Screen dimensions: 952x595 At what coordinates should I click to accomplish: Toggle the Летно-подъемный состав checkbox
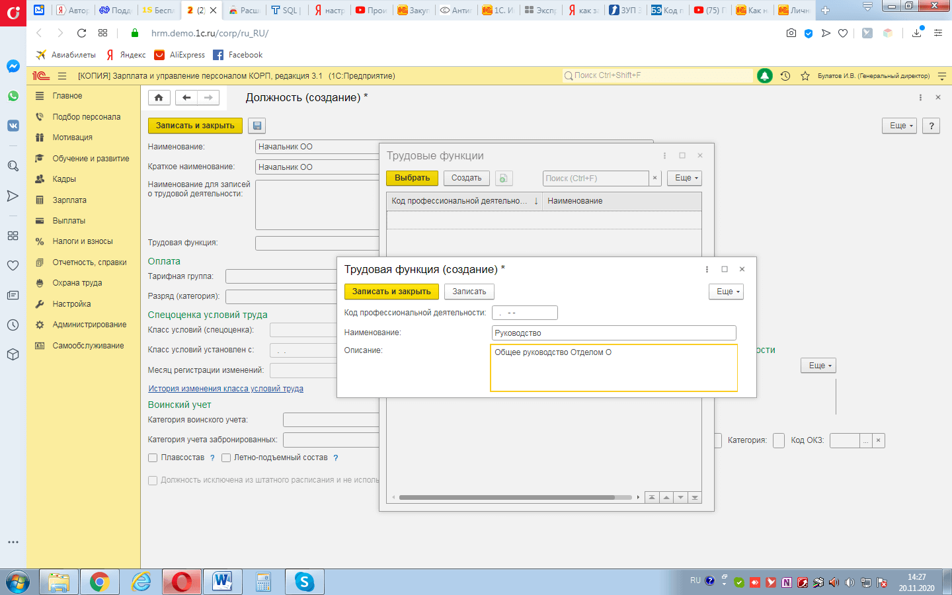[x=226, y=457]
